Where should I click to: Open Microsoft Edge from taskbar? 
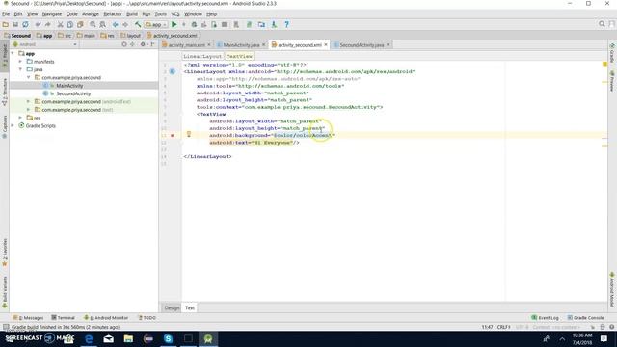pos(89,338)
